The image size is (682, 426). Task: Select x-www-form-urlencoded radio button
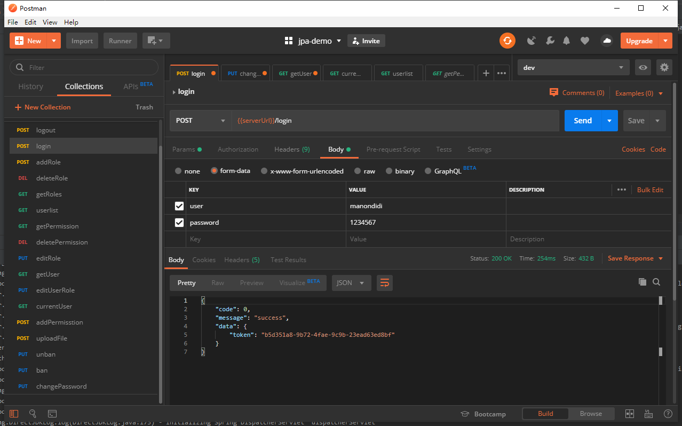coord(264,171)
